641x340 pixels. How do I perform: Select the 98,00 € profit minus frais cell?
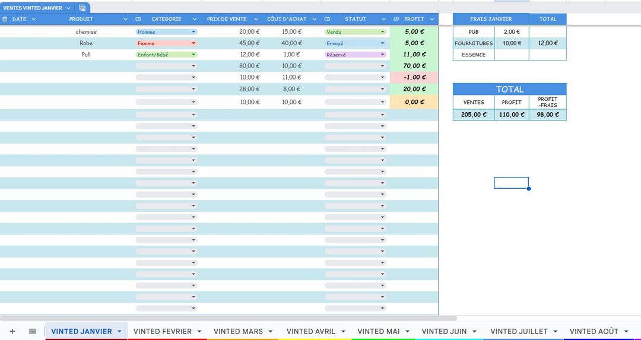[548, 115]
